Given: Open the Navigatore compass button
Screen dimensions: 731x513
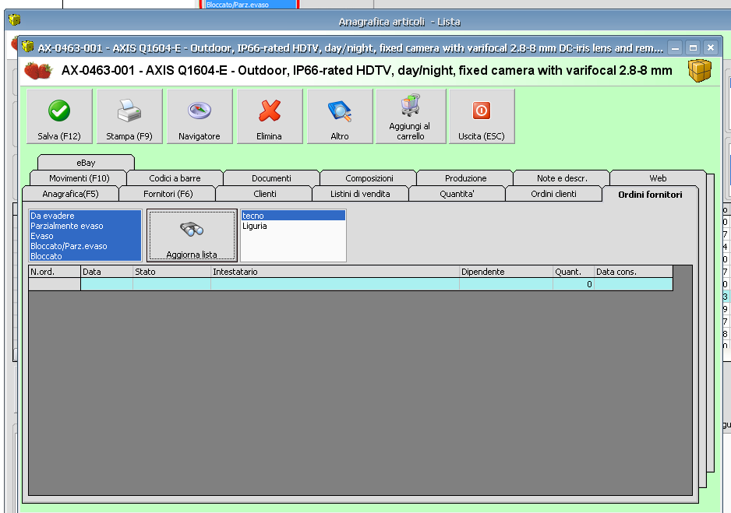Looking at the screenshot, I should 200,117.
